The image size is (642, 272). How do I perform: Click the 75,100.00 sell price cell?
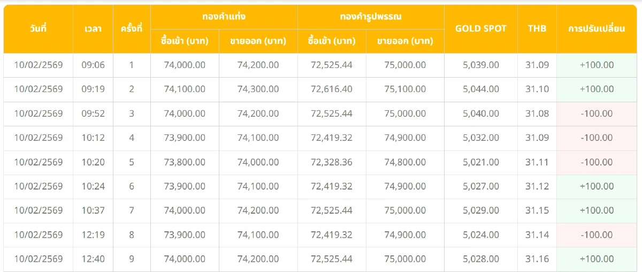[x=405, y=89]
